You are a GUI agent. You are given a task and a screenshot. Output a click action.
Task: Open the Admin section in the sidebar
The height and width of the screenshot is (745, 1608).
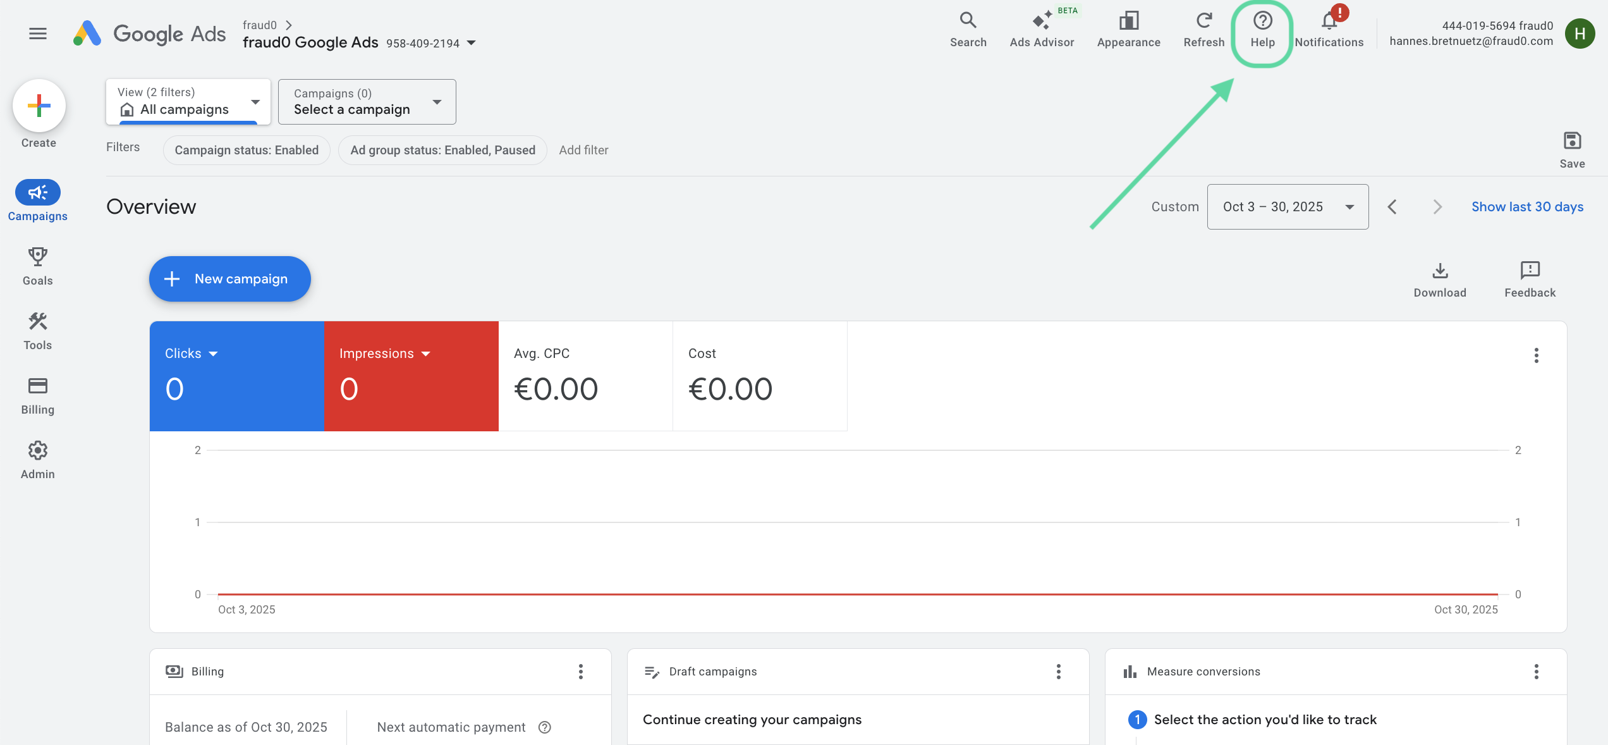click(x=37, y=459)
